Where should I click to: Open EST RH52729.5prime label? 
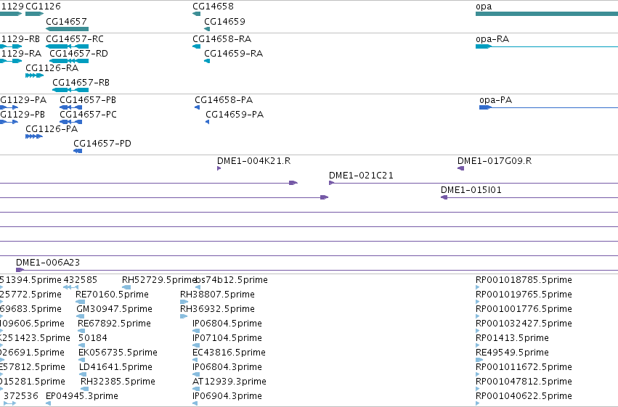(x=158, y=280)
